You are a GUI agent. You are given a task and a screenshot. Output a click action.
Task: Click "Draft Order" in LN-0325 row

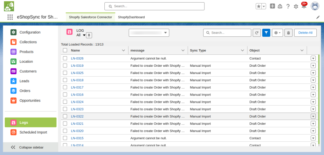[x=258, y=73]
